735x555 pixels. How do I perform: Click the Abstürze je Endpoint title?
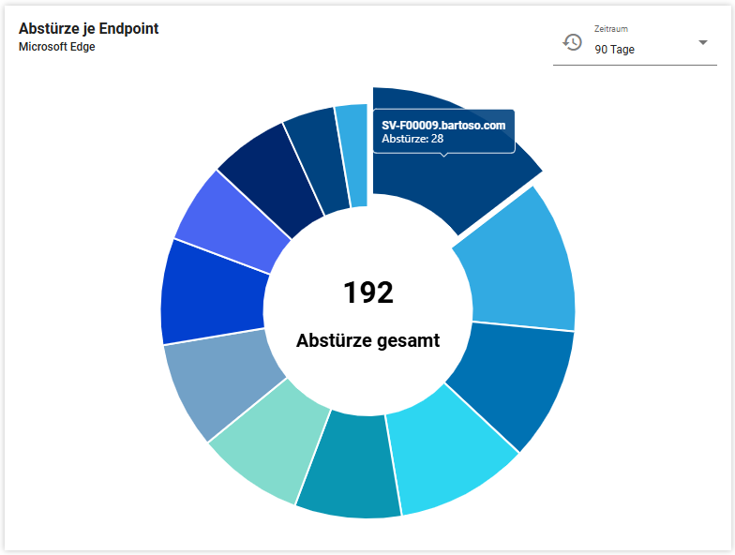[x=88, y=29]
